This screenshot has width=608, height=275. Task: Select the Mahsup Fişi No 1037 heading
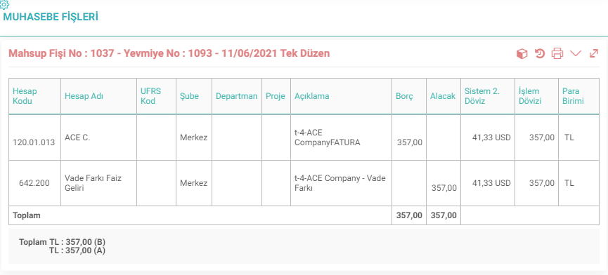click(169, 53)
